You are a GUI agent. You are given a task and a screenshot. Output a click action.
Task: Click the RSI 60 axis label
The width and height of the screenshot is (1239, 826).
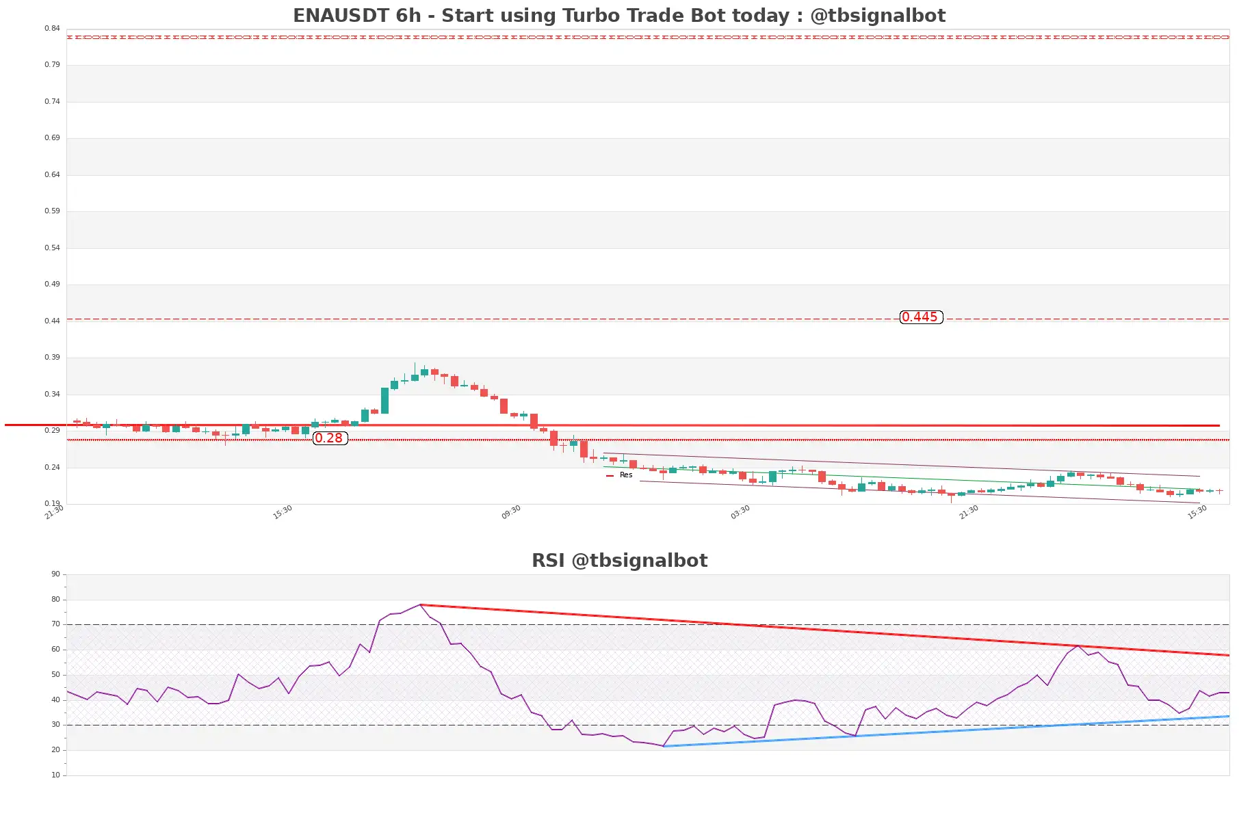(55, 650)
